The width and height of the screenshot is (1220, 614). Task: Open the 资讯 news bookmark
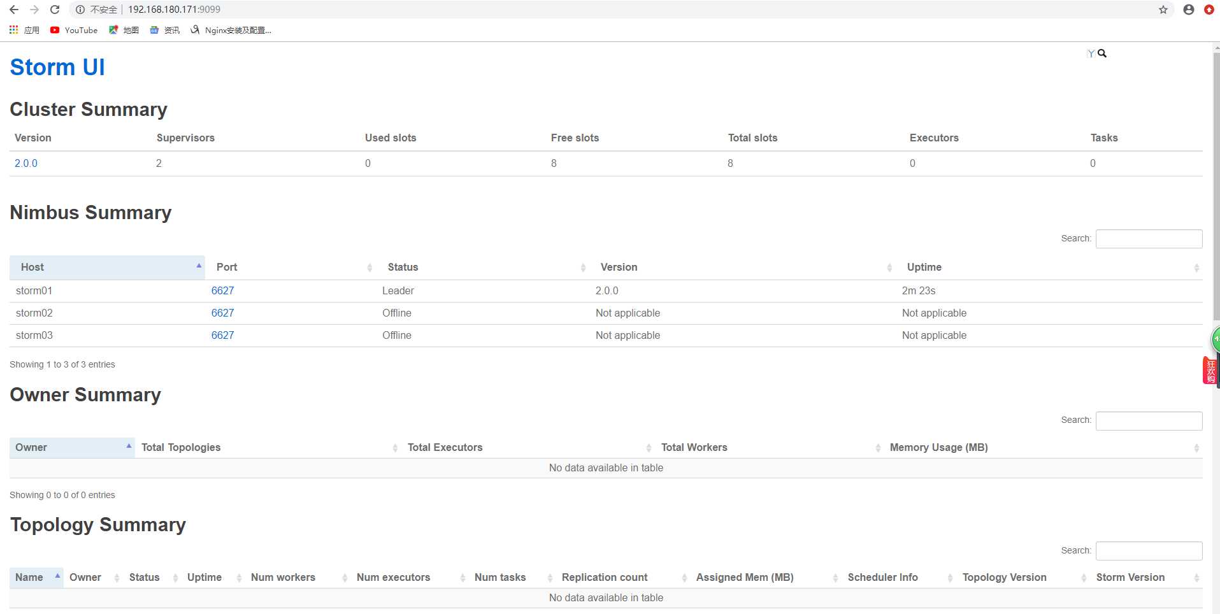tap(165, 30)
